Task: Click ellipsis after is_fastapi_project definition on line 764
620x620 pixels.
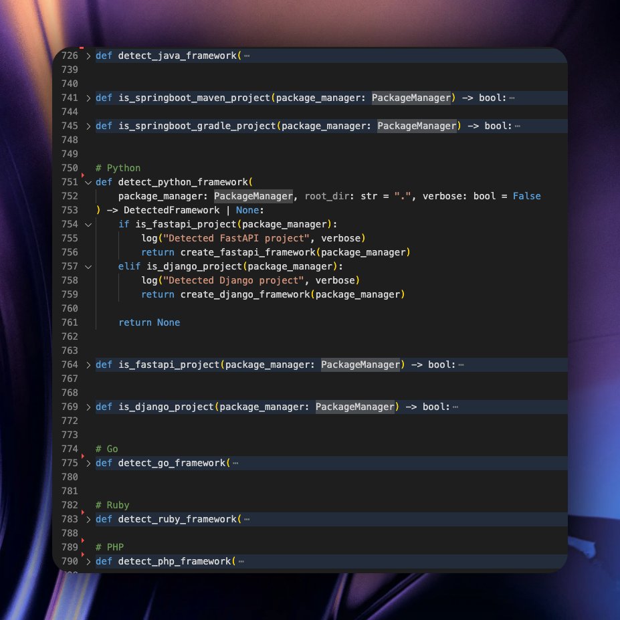Action: (x=461, y=365)
